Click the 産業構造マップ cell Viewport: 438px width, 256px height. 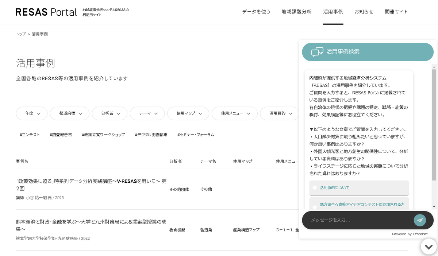246,230
